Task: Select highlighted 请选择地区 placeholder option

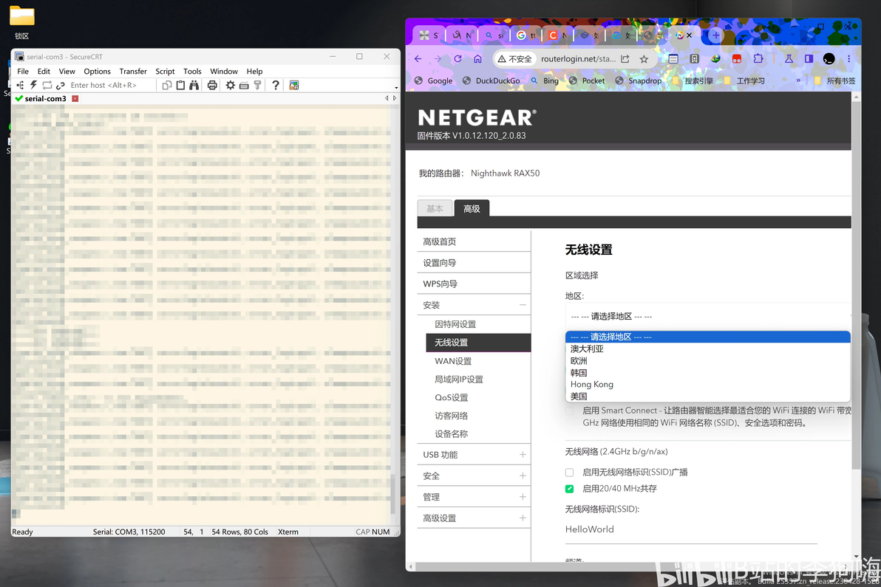Action: pos(707,337)
